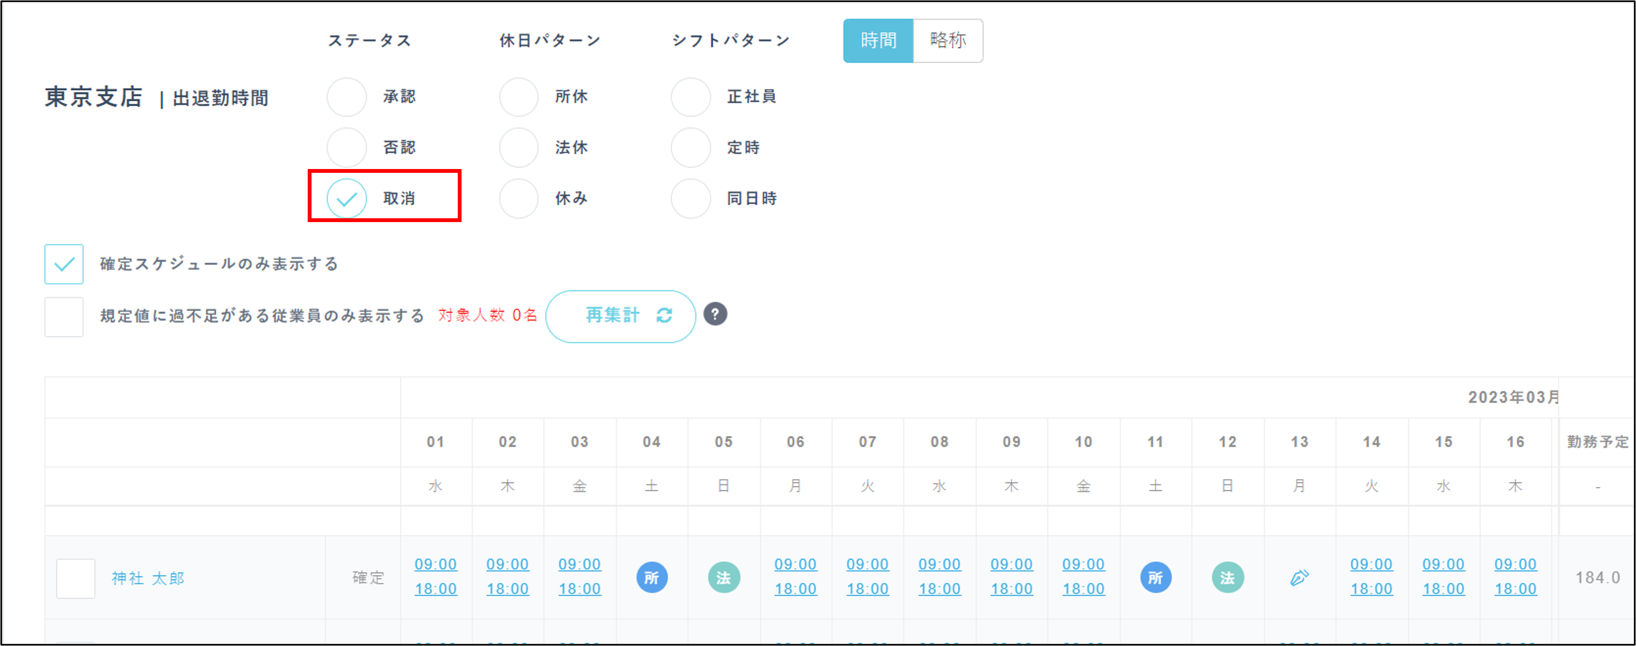Image resolution: width=1636 pixels, height=646 pixels.
Task: Toggle the 法休 holiday pattern filter
Action: (519, 148)
